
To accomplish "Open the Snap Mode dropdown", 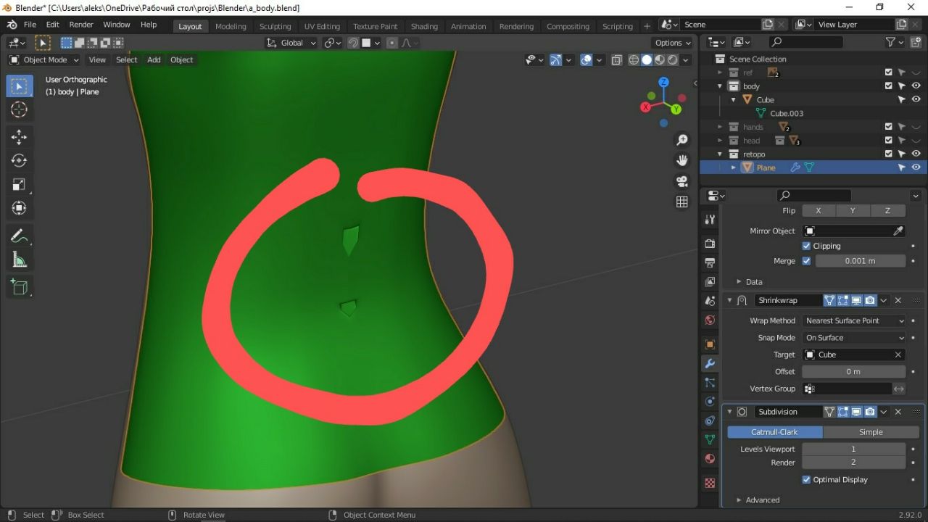I will (854, 338).
